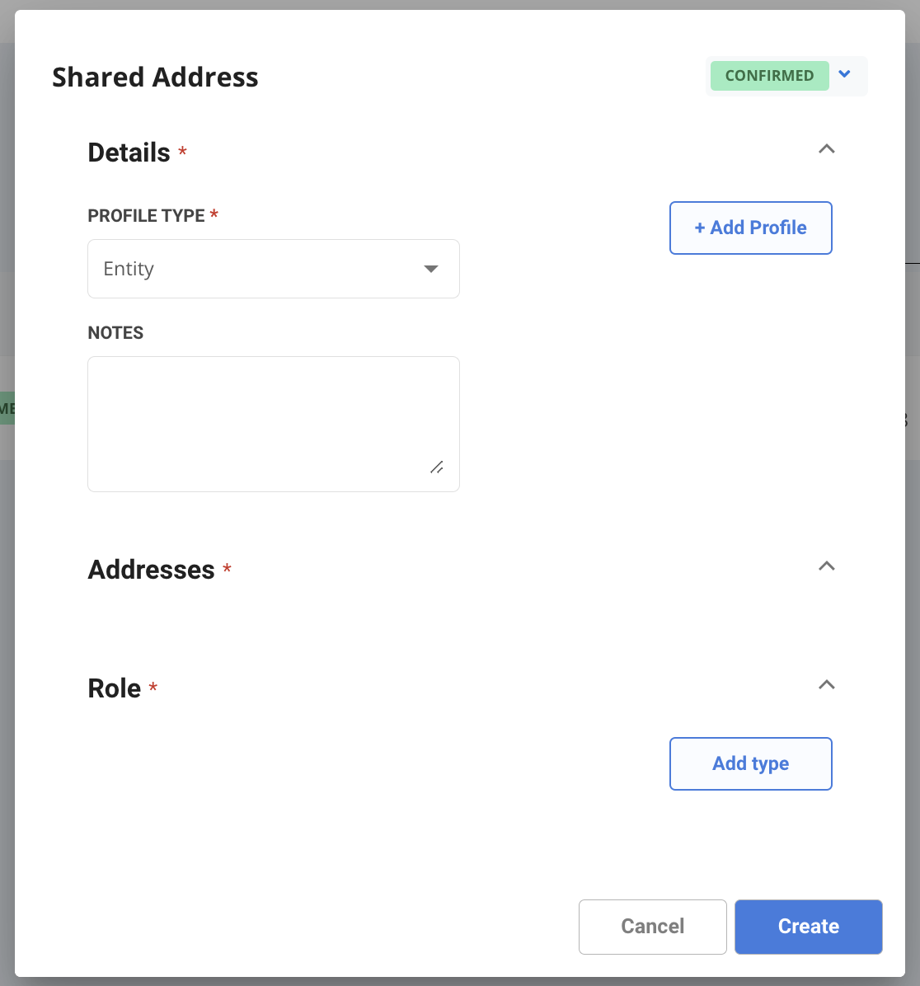This screenshot has height=986, width=920.
Task: Focus the Notes text area
Action: (x=274, y=424)
